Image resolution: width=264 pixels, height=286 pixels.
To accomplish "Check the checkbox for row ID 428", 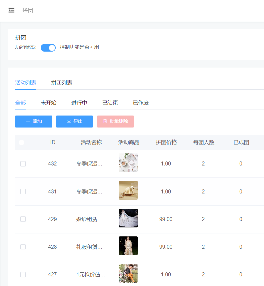I will [x=23, y=247].
